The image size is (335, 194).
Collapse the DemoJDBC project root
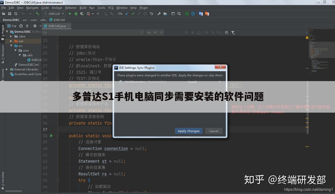click(x=7, y=32)
